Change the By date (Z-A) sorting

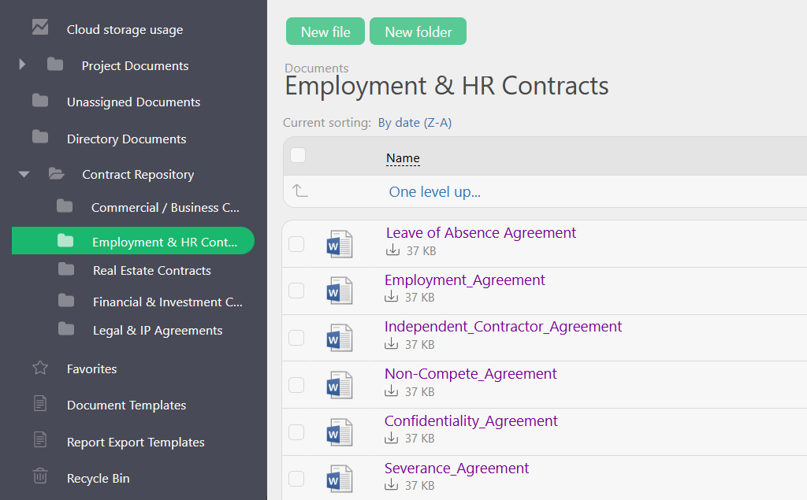point(415,123)
